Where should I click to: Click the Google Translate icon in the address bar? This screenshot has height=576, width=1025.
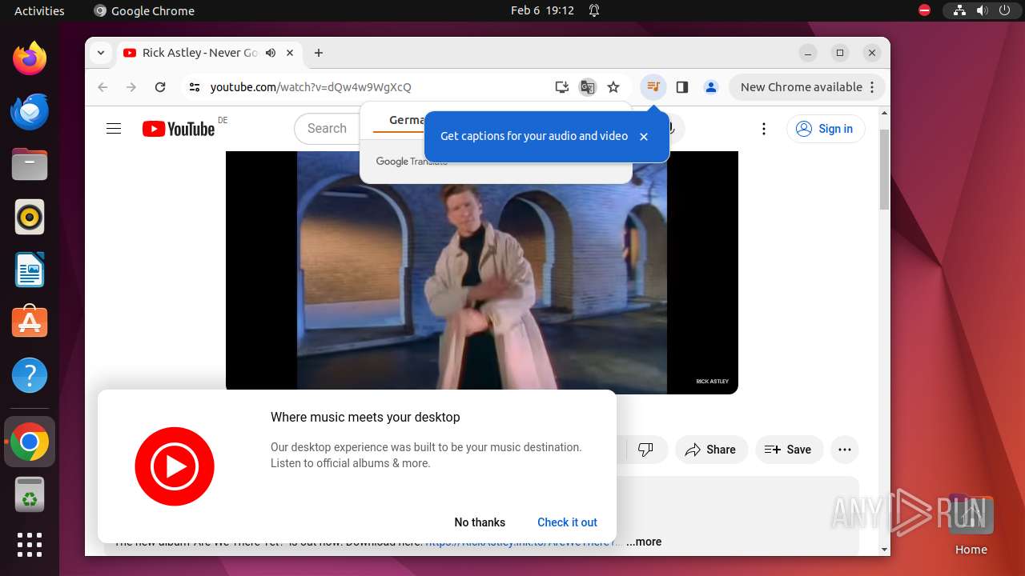click(588, 87)
